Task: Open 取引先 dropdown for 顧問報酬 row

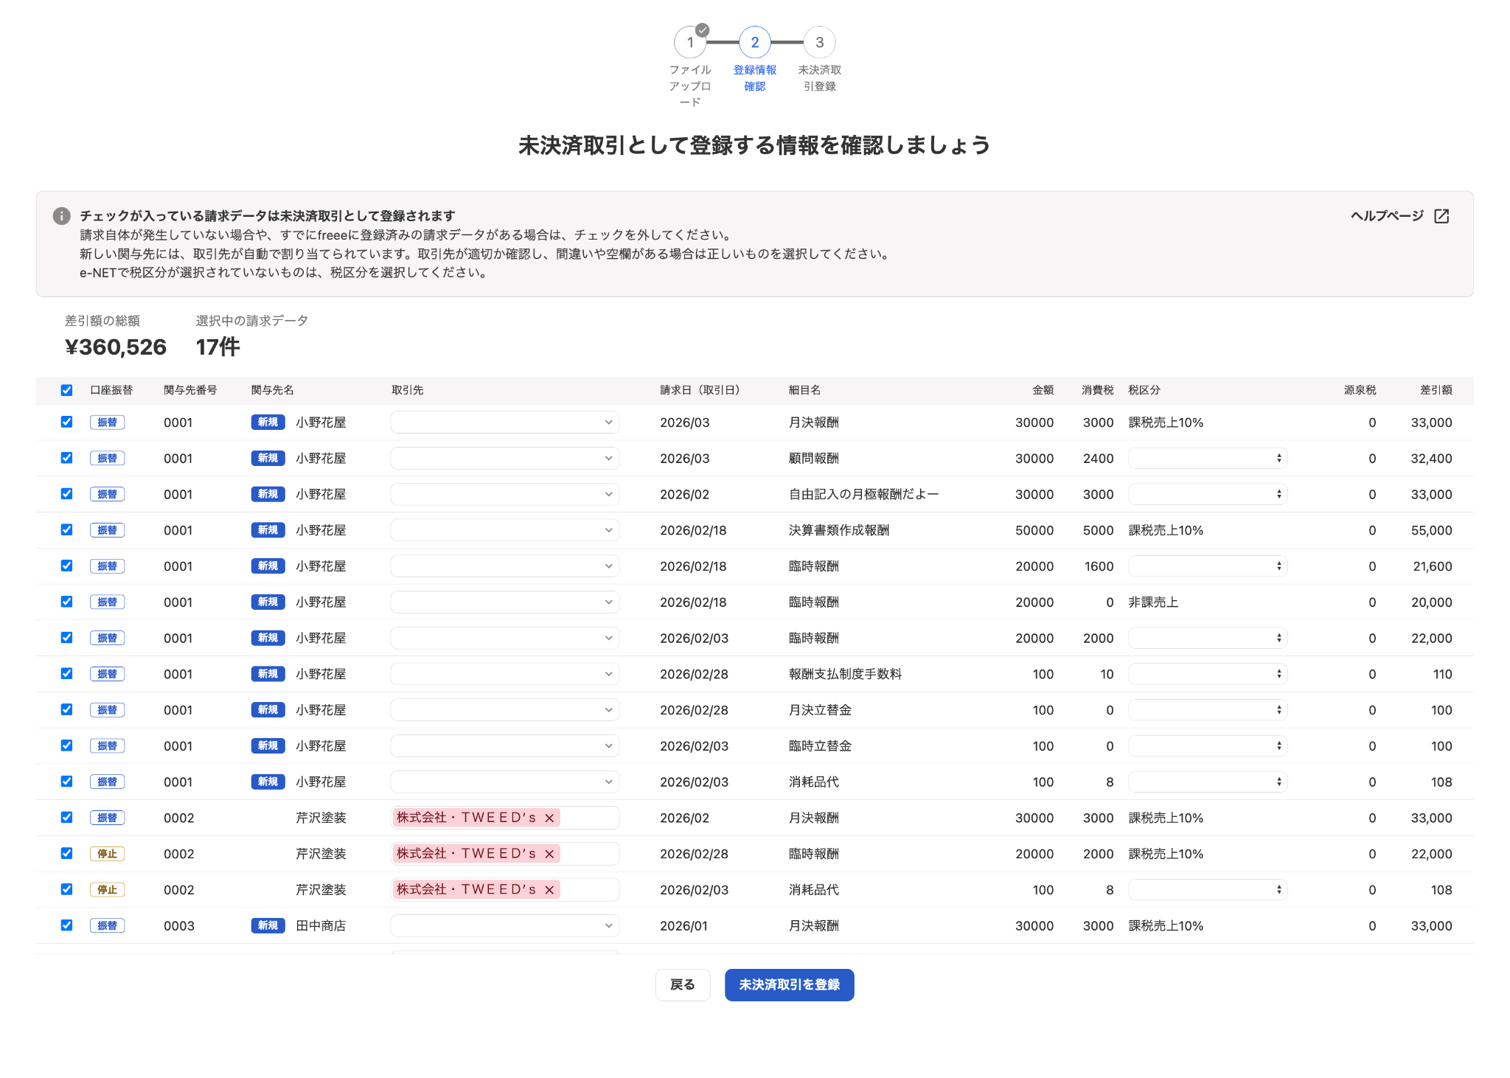Action: click(505, 459)
